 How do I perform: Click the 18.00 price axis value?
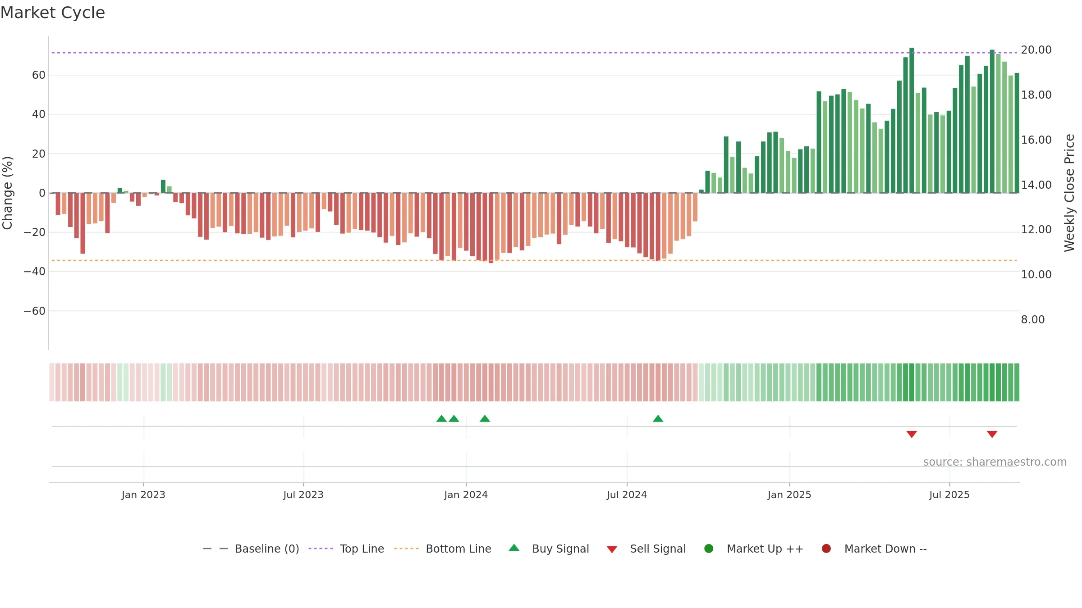pyautogui.click(x=1036, y=95)
